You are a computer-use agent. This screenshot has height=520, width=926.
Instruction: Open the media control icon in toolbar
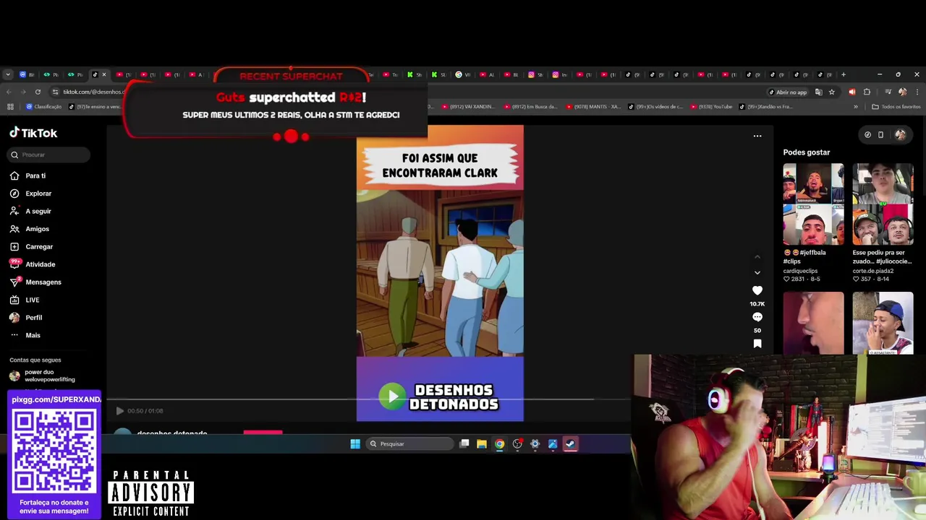click(x=888, y=92)
